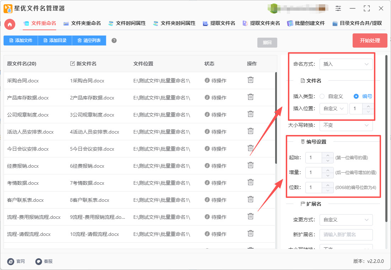Click status info icon for 经费报销.docx row
The image size is (391, 270).
[x=207, y=166]
